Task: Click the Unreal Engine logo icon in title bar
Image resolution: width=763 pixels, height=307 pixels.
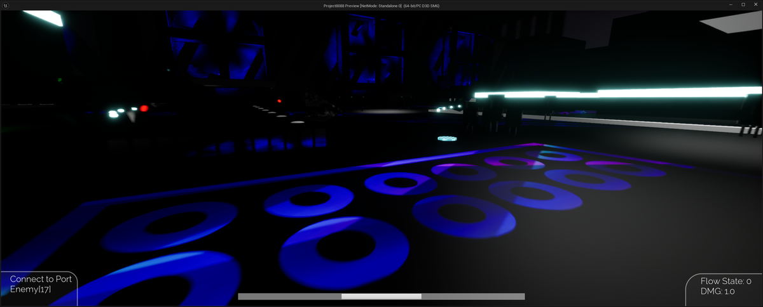Action: pyautogui.click(x=4, y=5)
